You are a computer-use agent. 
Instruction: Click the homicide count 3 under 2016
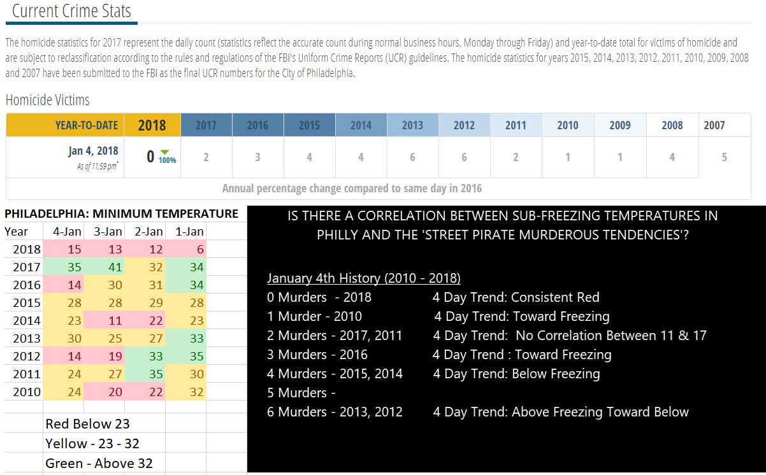257,157
